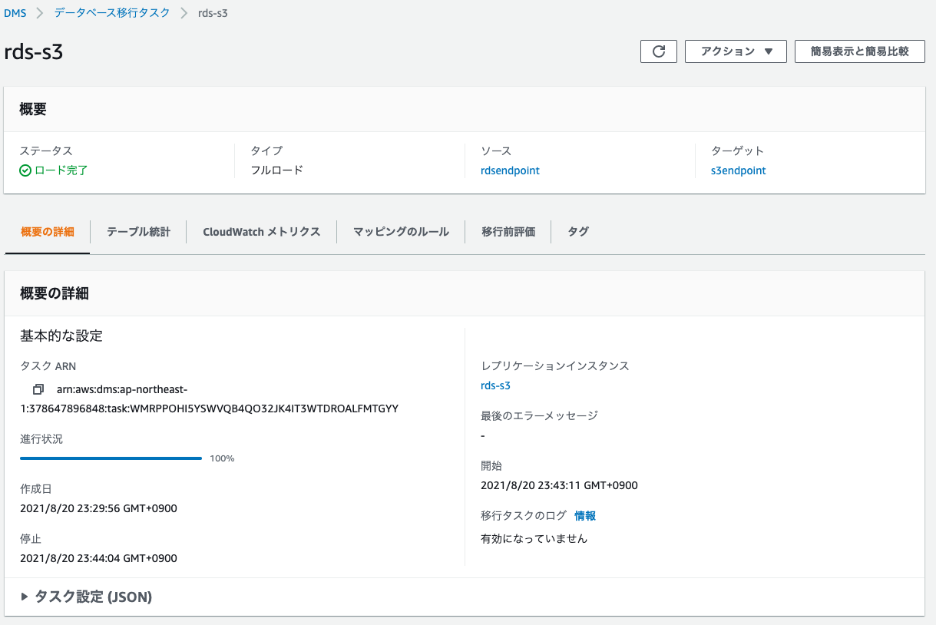Copy the task ARN with copy icon
Screen dimensions: 936x625
pos(38,389)
